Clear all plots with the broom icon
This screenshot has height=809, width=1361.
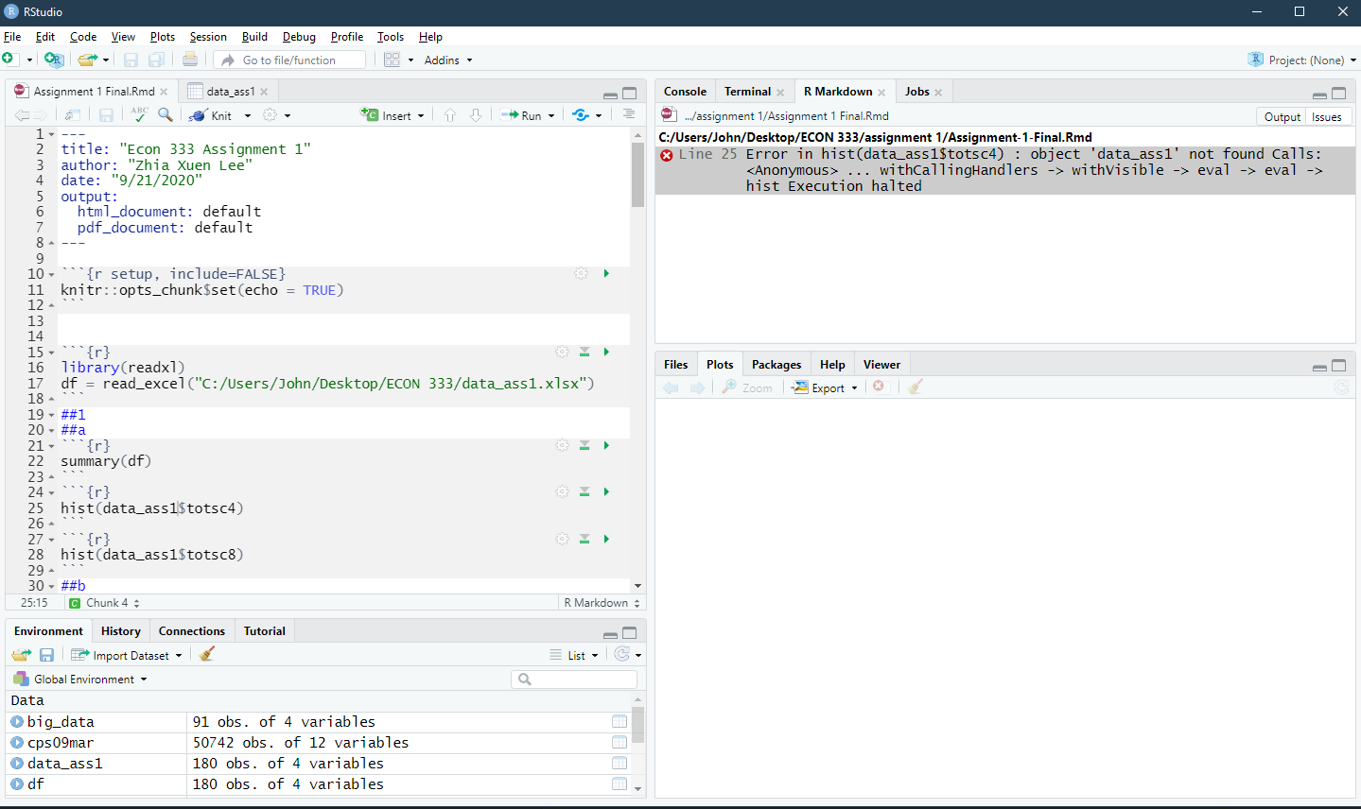[915, 387]
